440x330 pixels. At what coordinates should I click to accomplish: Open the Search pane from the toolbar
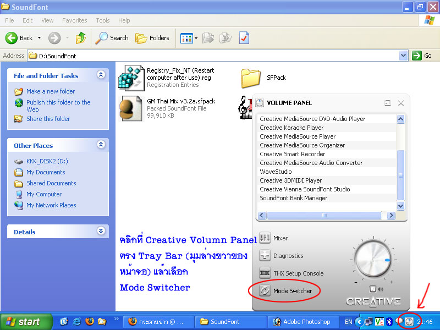coord(112,38)
